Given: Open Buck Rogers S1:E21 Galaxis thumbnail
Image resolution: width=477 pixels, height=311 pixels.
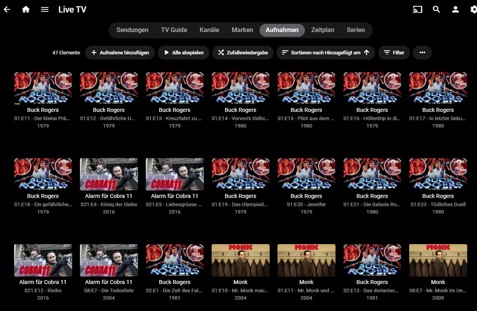Looking at the screenshot, I should [x=372, y=174].
